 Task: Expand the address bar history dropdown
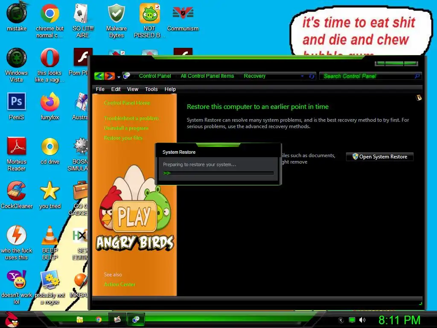(302, 76)
